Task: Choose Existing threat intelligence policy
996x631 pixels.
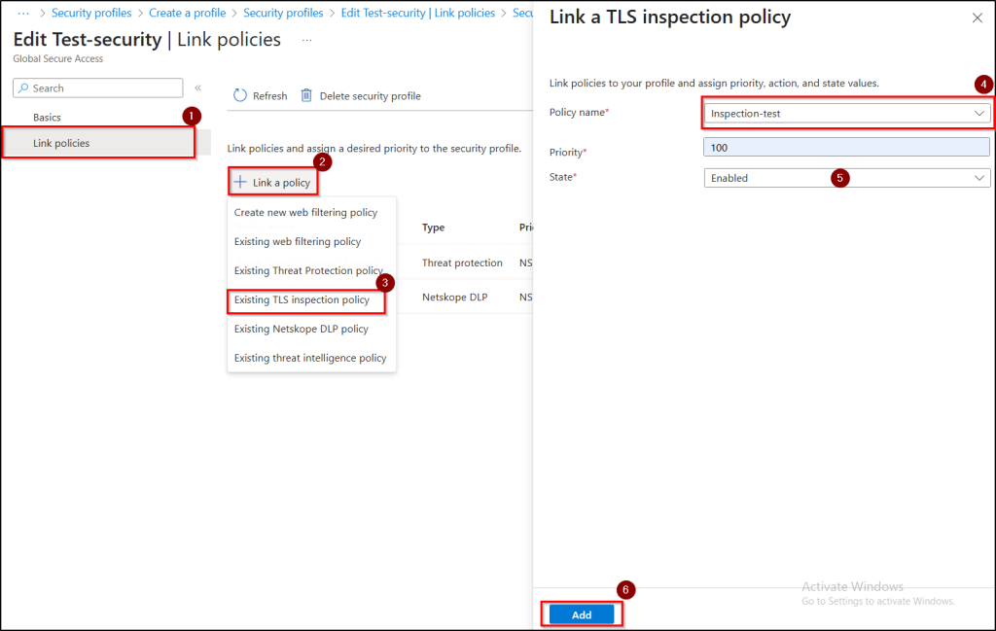Action: point(310,358)
